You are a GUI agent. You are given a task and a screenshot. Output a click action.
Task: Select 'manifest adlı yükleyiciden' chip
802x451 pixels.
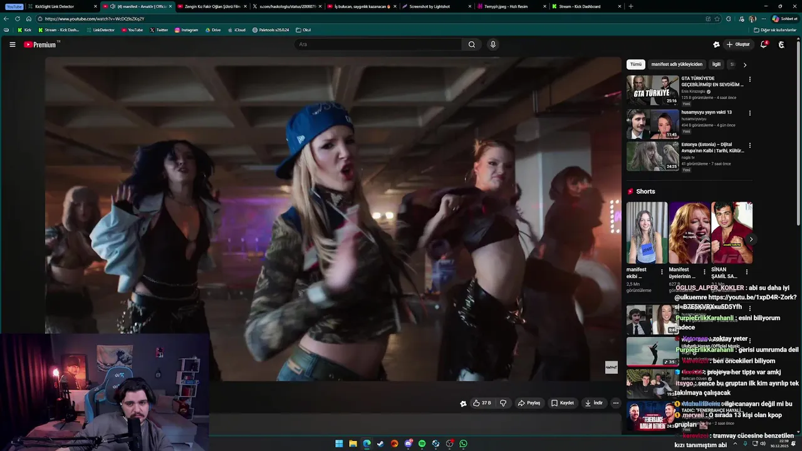click(677, 65)
